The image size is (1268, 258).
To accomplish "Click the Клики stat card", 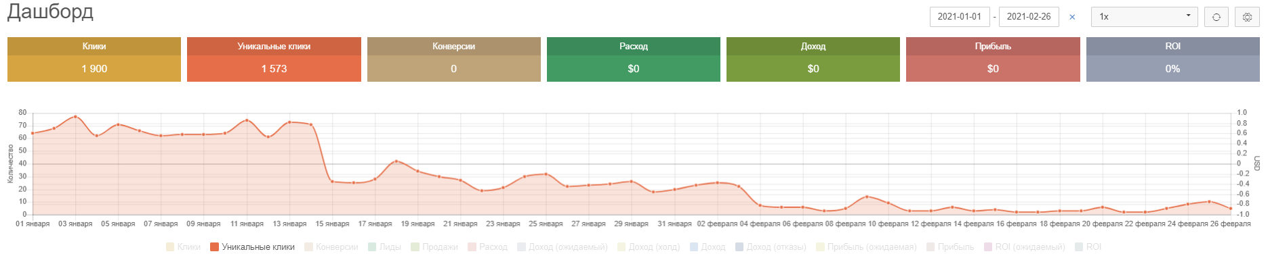I will point(94,59).
